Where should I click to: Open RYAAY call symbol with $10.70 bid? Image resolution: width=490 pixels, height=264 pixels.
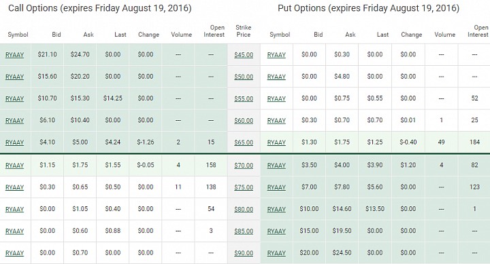(14, 99)
